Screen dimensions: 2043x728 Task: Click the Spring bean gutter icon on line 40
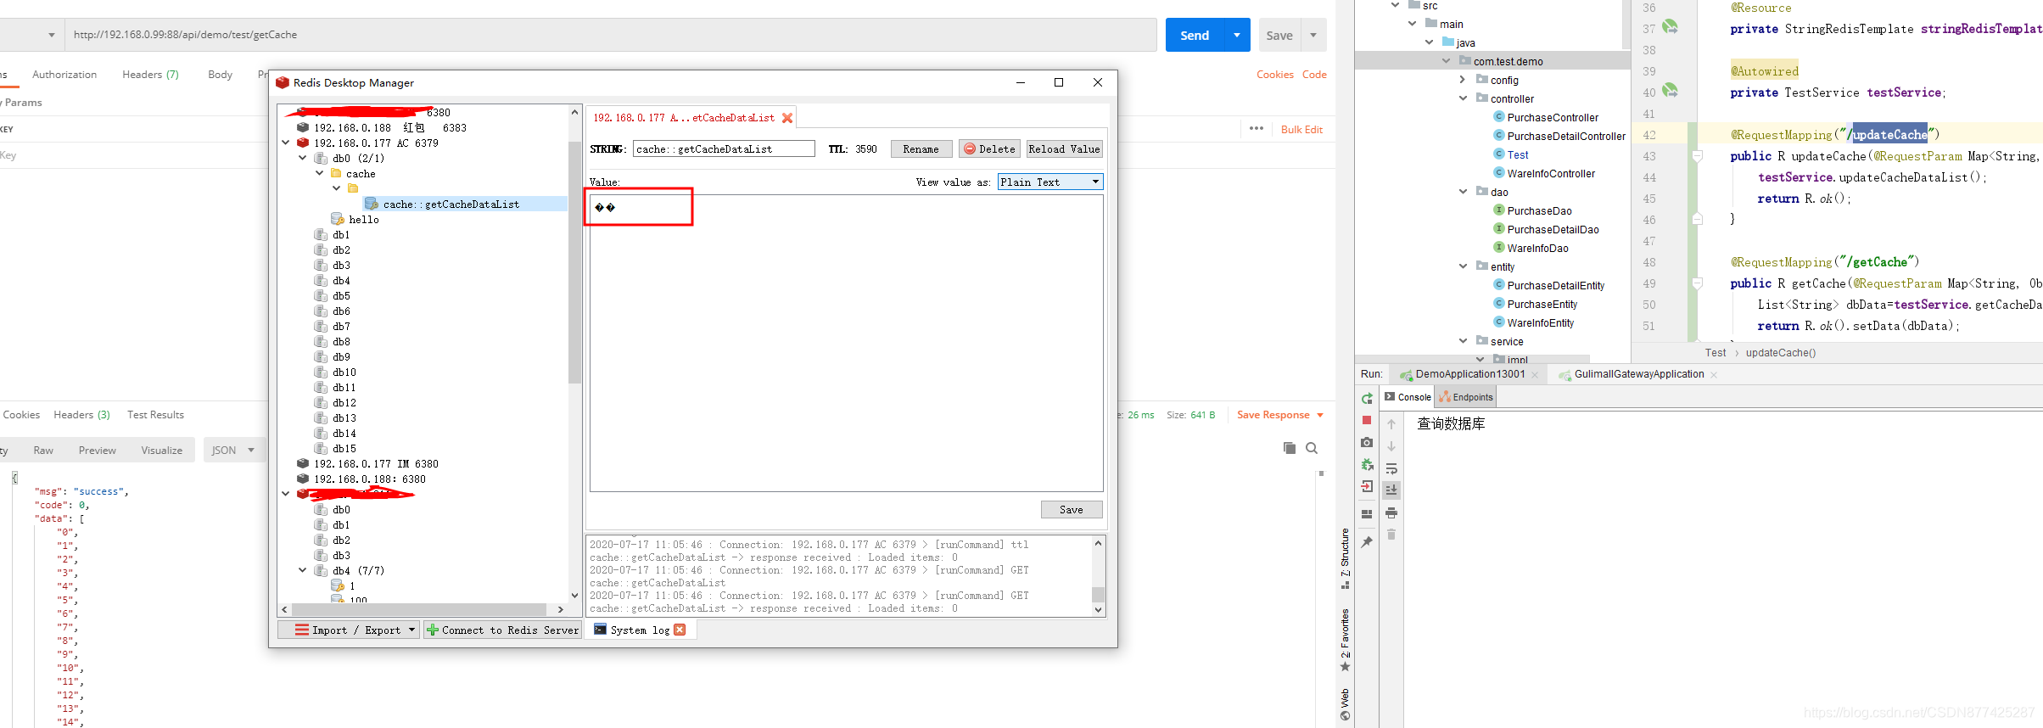click(x=1670, y=91)
